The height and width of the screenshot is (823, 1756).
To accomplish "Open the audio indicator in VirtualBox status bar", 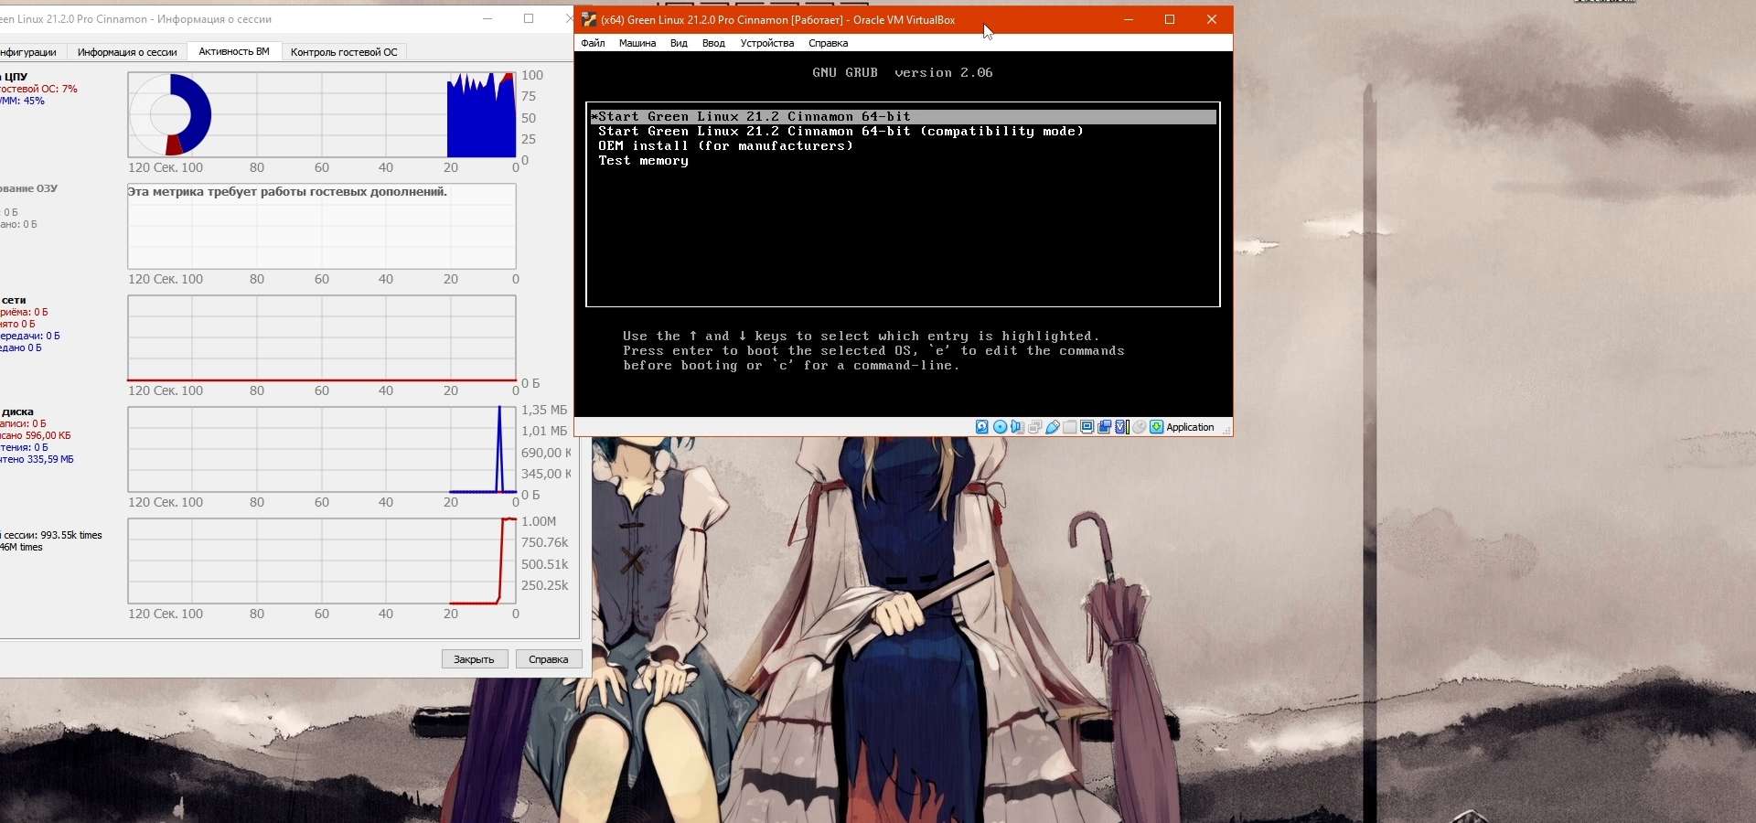I will coord(1017,427).
